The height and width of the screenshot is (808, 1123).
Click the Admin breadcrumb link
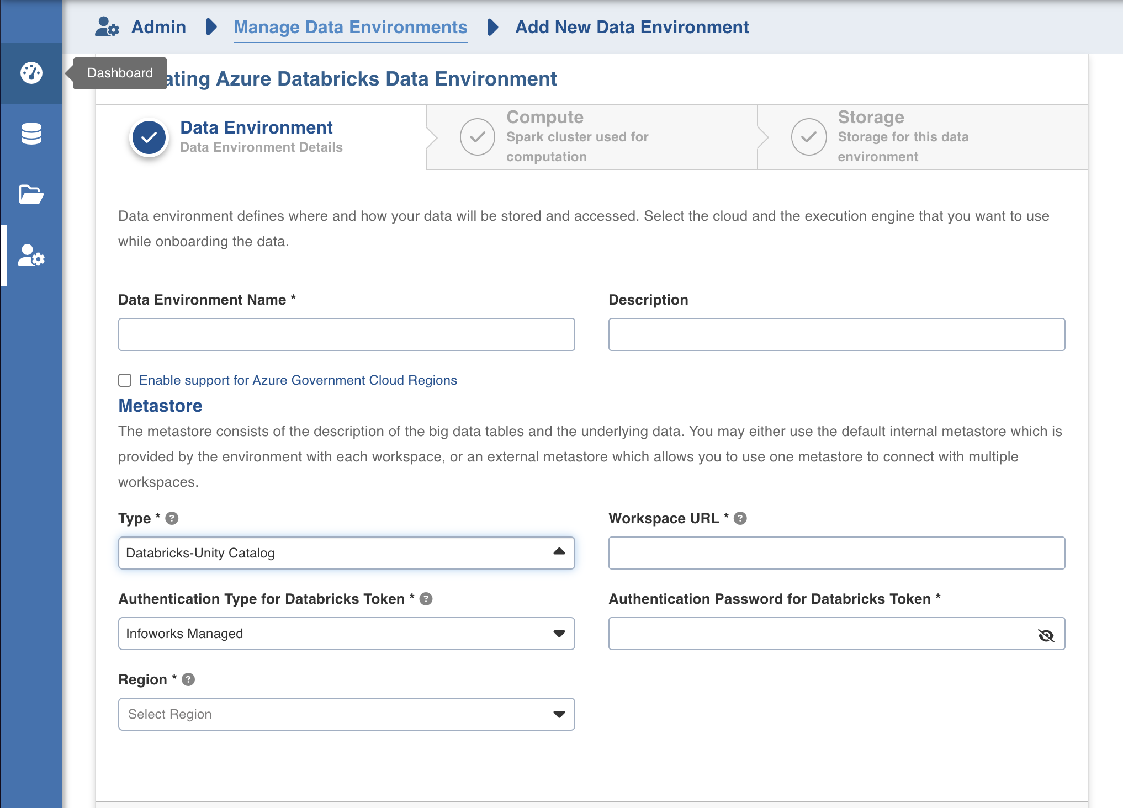(x=158, y=27)
